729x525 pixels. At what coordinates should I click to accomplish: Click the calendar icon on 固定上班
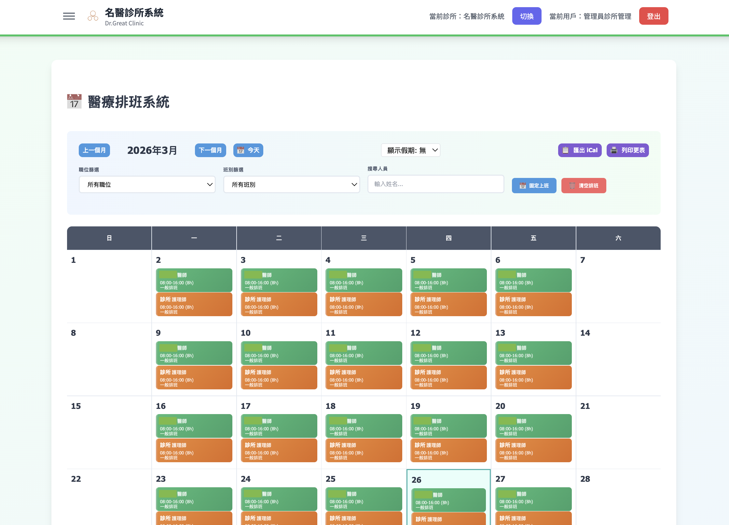(523, 185)
